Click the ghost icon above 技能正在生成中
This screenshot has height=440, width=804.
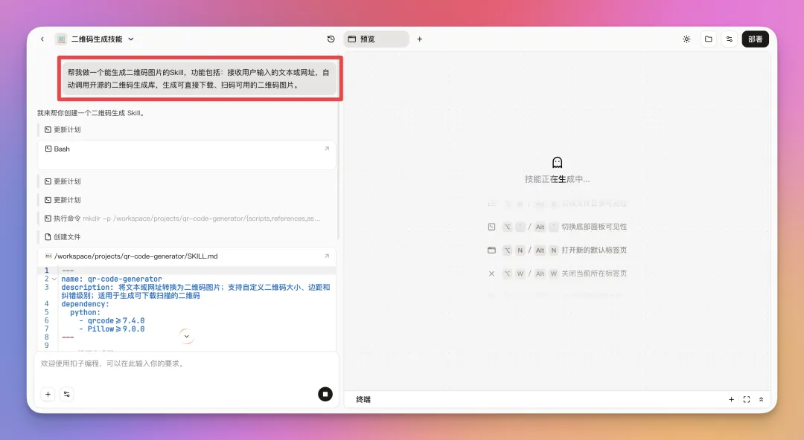point(558,162)
